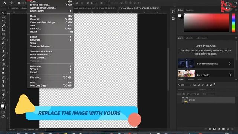Select the Magic Wand tool

3,25
